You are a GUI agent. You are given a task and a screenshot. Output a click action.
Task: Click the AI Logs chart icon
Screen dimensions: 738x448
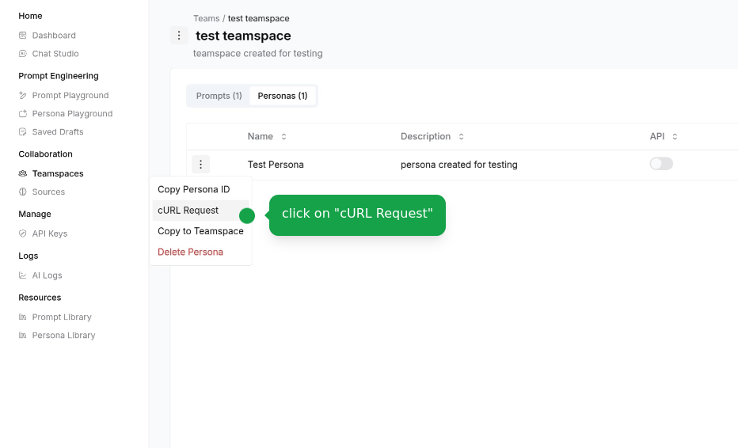click(x=23, y=275)
